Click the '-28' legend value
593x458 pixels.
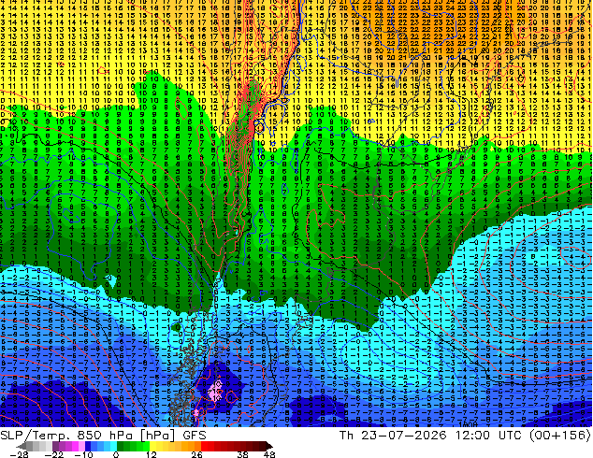pyautogui.click(x=19, y=454)
